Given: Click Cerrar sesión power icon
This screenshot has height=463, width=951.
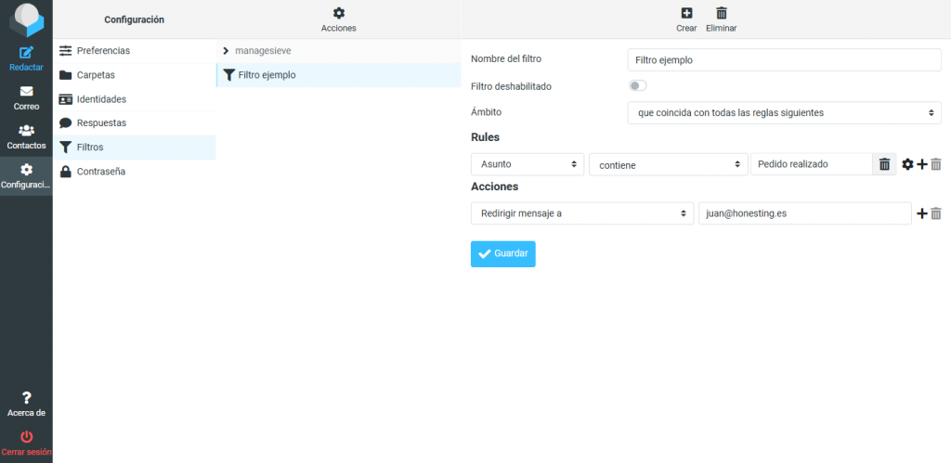Looking at the screenshot, I should (26, 436).
